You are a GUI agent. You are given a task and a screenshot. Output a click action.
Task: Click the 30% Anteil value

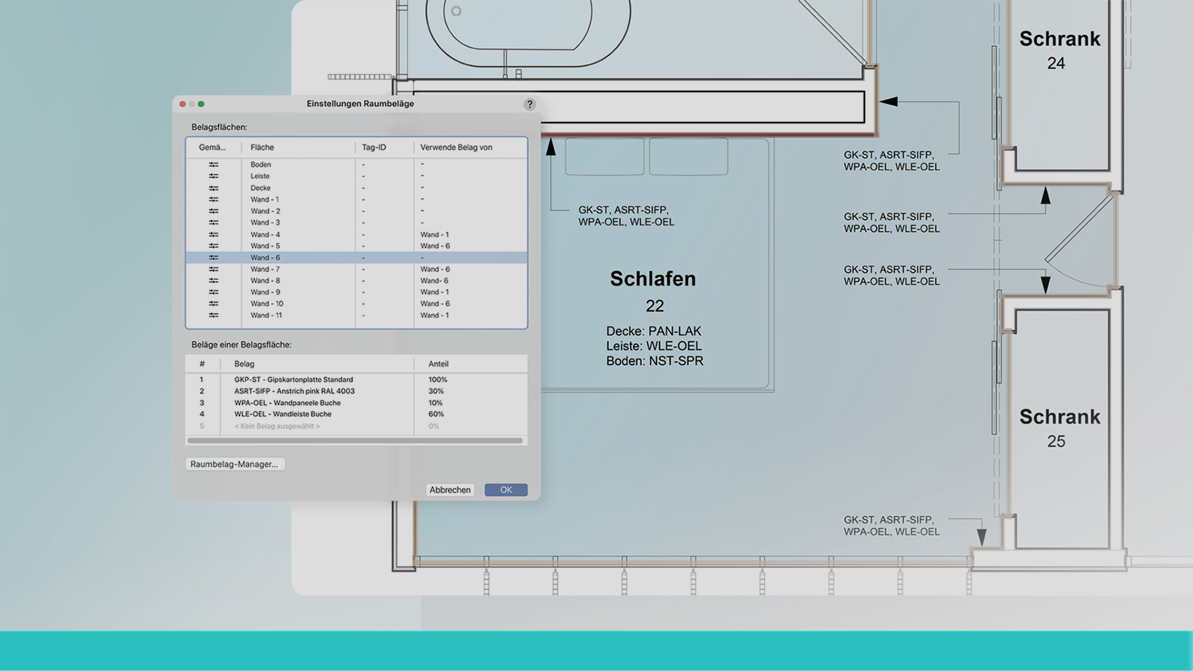pos(435,391)
